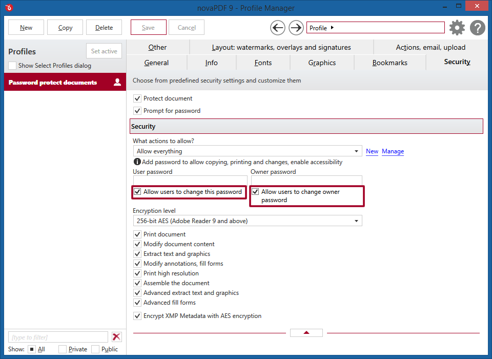Open Actions, email, upload tab
This screenshot has width=492, height=359.
pos(430,47)
